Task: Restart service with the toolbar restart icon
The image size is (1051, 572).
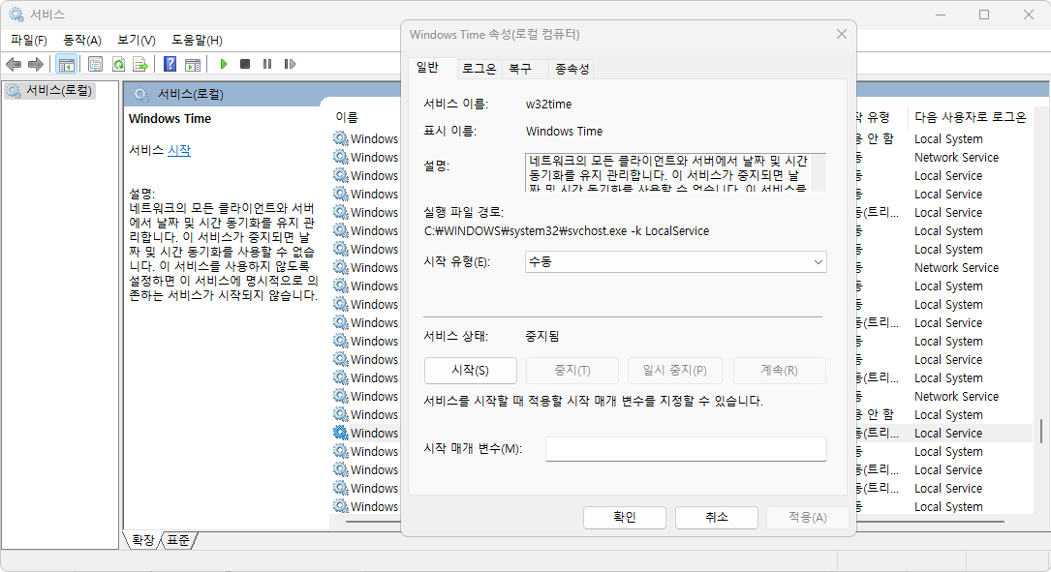Action: 290,64
